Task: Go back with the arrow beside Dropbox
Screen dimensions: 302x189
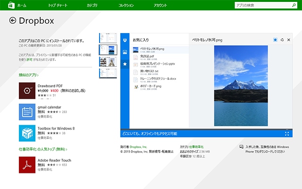Action: [x=13, y=20]
